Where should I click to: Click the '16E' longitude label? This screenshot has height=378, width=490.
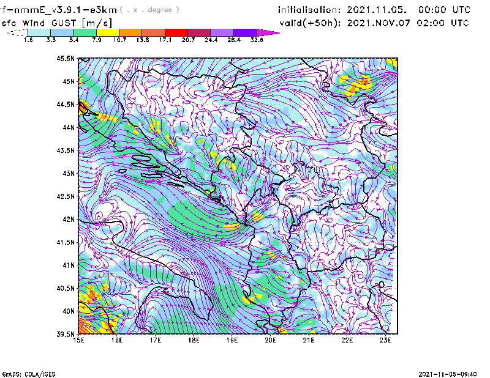[x=117, y=340]
